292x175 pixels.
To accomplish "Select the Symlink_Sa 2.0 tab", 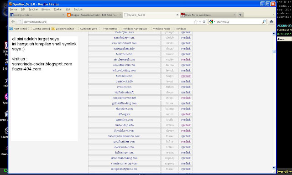I will (x=151, y=15).
